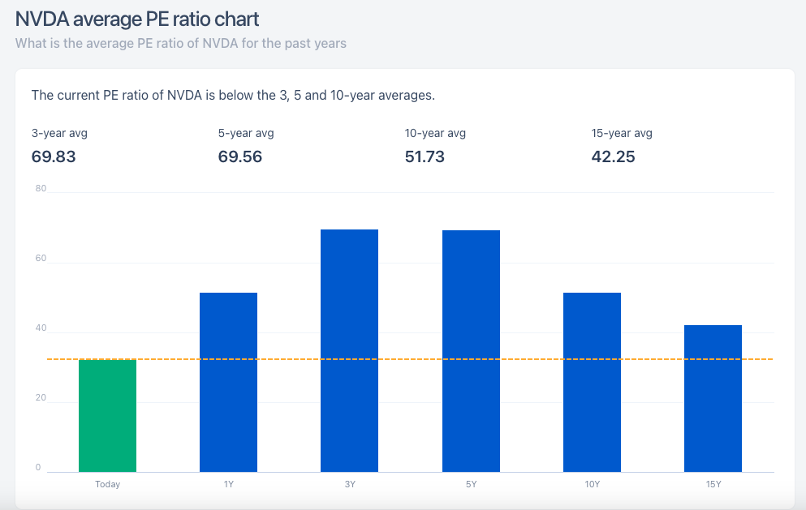
Task: Click the 3Y axis label
Action: pyautogui.click(x=350, y=484)
